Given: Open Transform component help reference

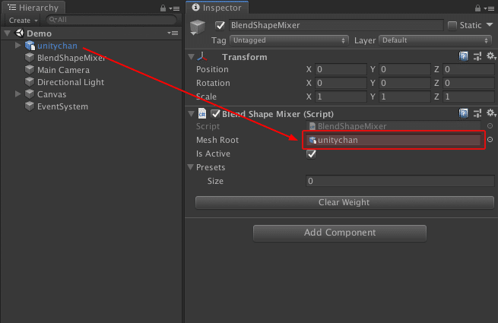Looking at the screenshot, I should pos(463,56).
